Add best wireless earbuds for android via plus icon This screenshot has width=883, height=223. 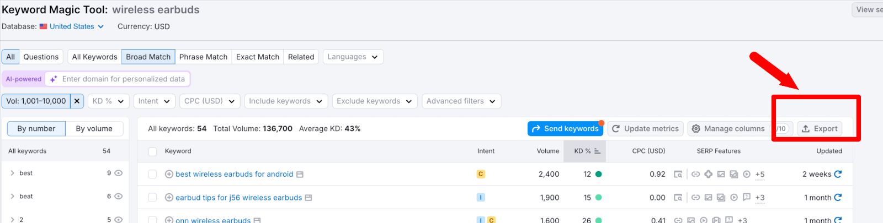[169, 174]
